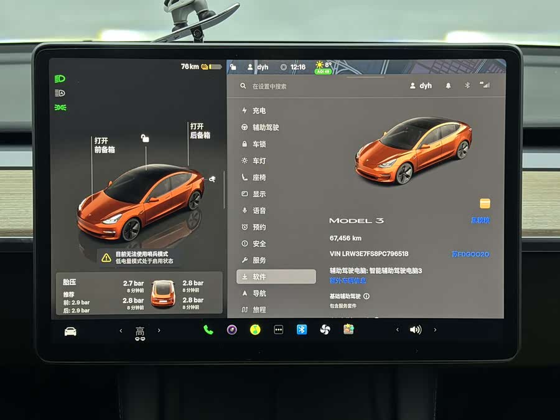Open the blue additional vehicle information link
Screen dimensions: 560x420
(x=348, y=281)
